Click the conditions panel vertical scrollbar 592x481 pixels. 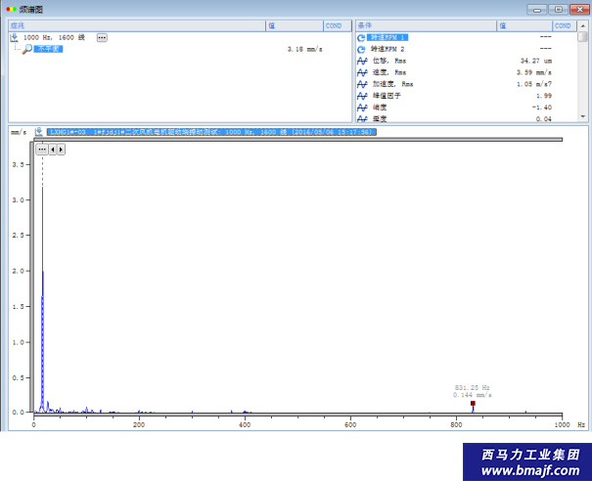point(583,76)
